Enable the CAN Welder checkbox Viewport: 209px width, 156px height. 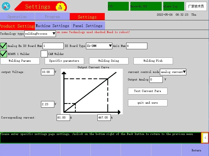pyautogui.click(x=44, y=54)
